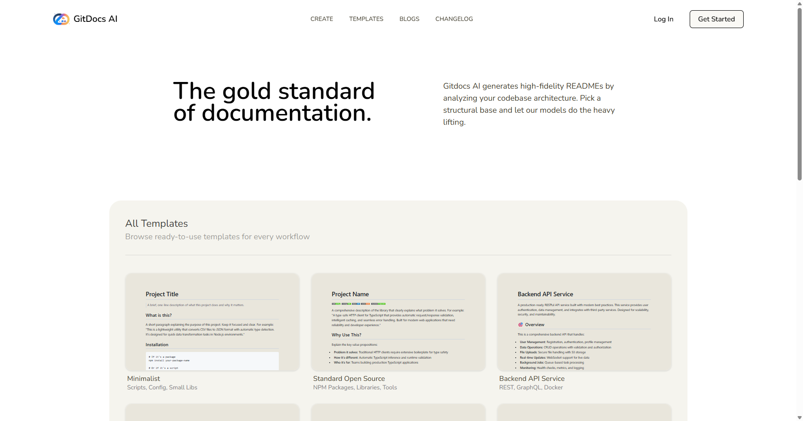Screen dimensions: 803x421
Task: Click the Get Started button
Action: coord(716,19)
